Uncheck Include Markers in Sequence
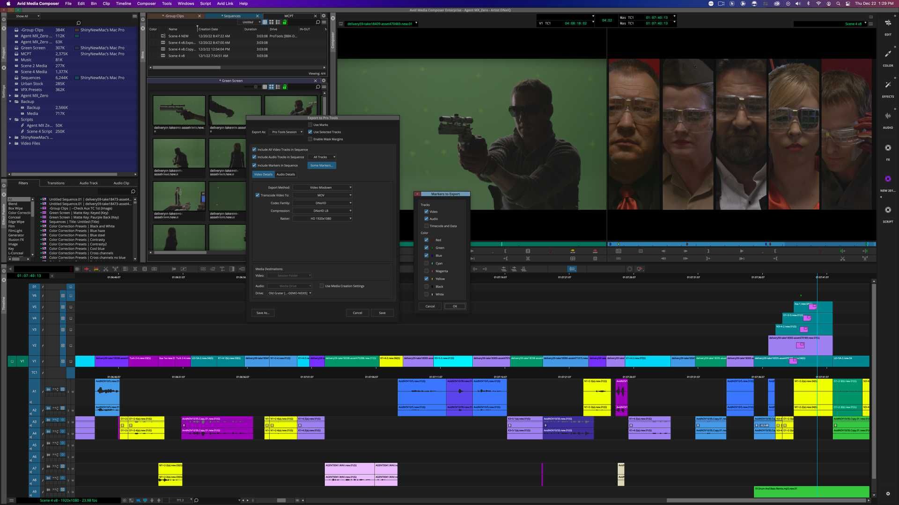The width and height of the screenshot is (899, 505). 255,165
